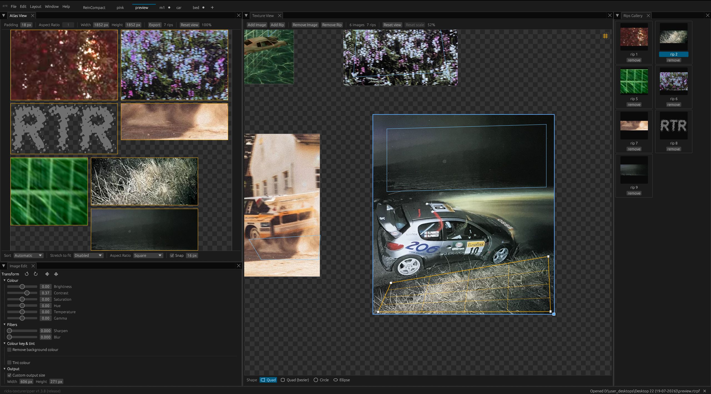Open the Sort dropdown set to Automatic
Image resolution: width=711 pixels, height=394 pixels.
28,255
